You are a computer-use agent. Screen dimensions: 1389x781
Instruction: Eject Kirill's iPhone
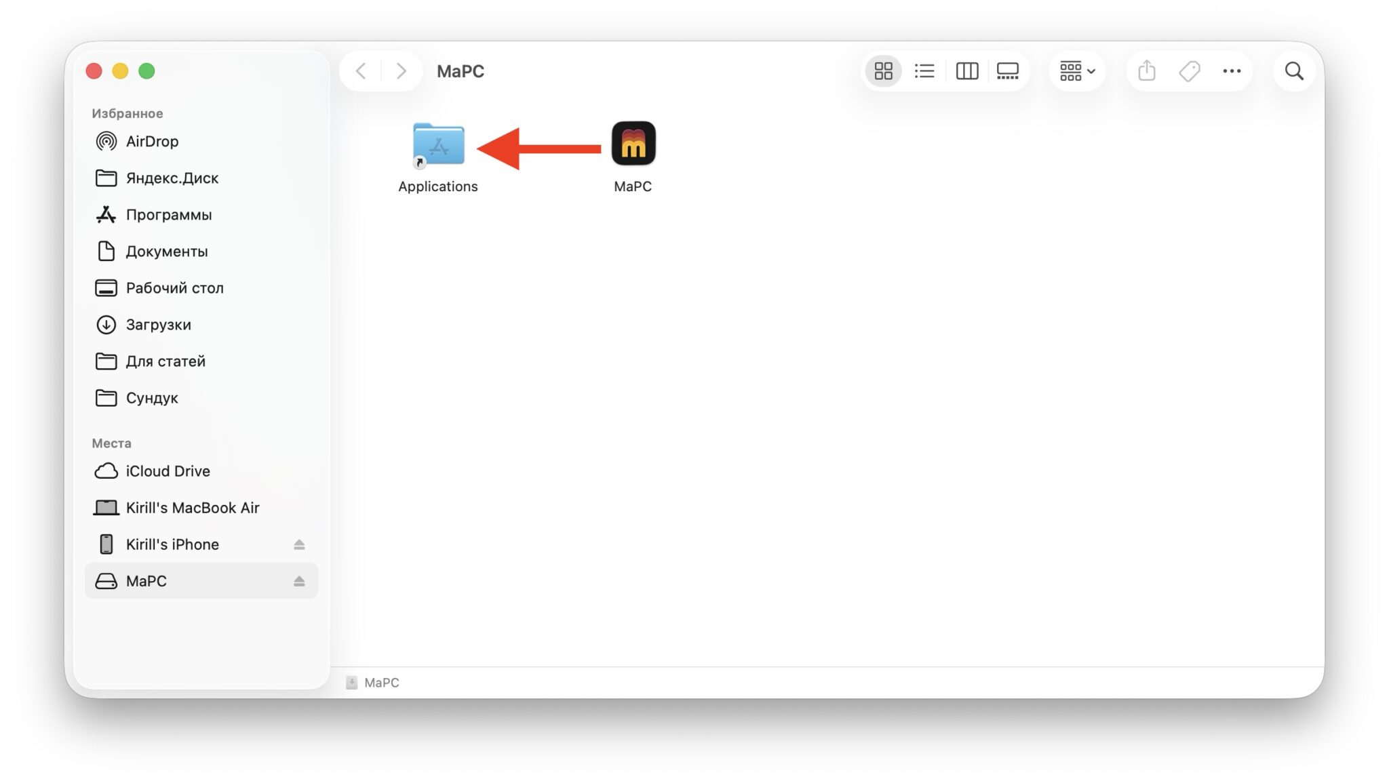point(299,544)
